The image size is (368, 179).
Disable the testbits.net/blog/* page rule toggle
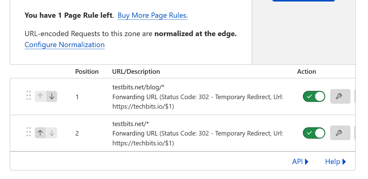coord(314,96)
